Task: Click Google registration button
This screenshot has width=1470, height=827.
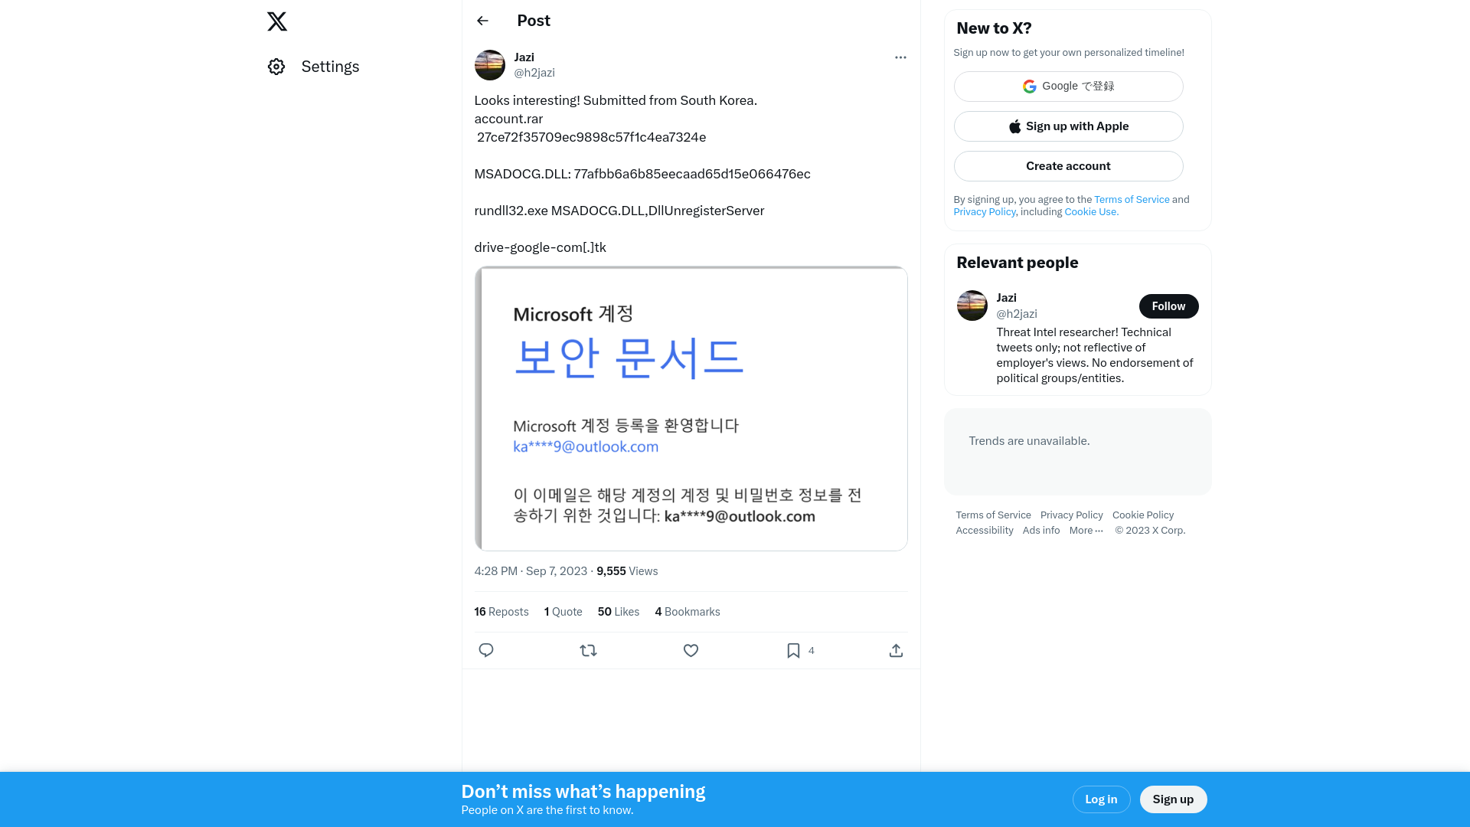Action: tap(1068, 86)
